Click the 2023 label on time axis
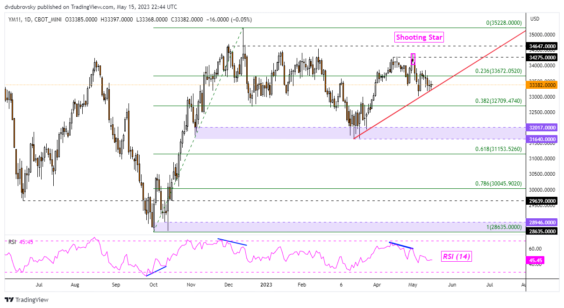 266,284
